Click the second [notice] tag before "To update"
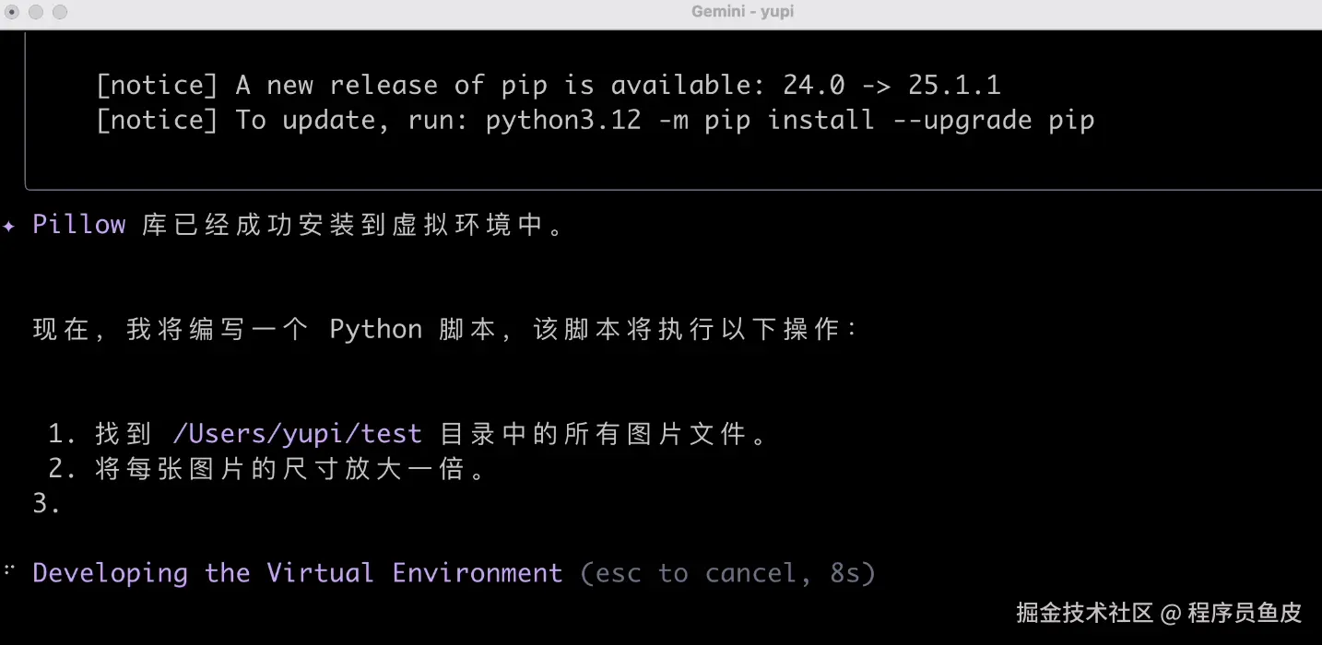 coord(157,120)
